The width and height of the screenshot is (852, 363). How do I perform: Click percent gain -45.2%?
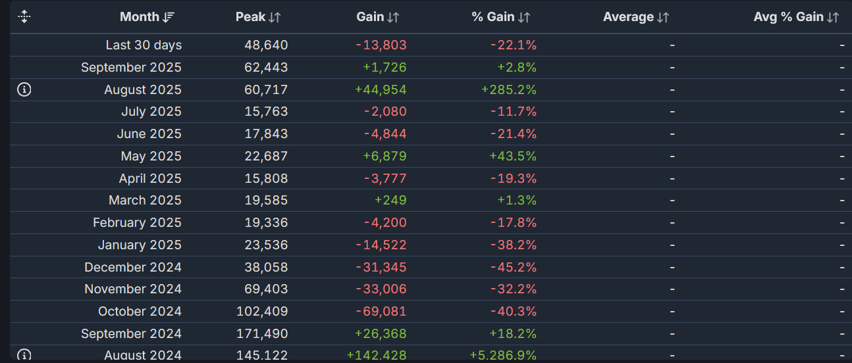pos(514,268)
